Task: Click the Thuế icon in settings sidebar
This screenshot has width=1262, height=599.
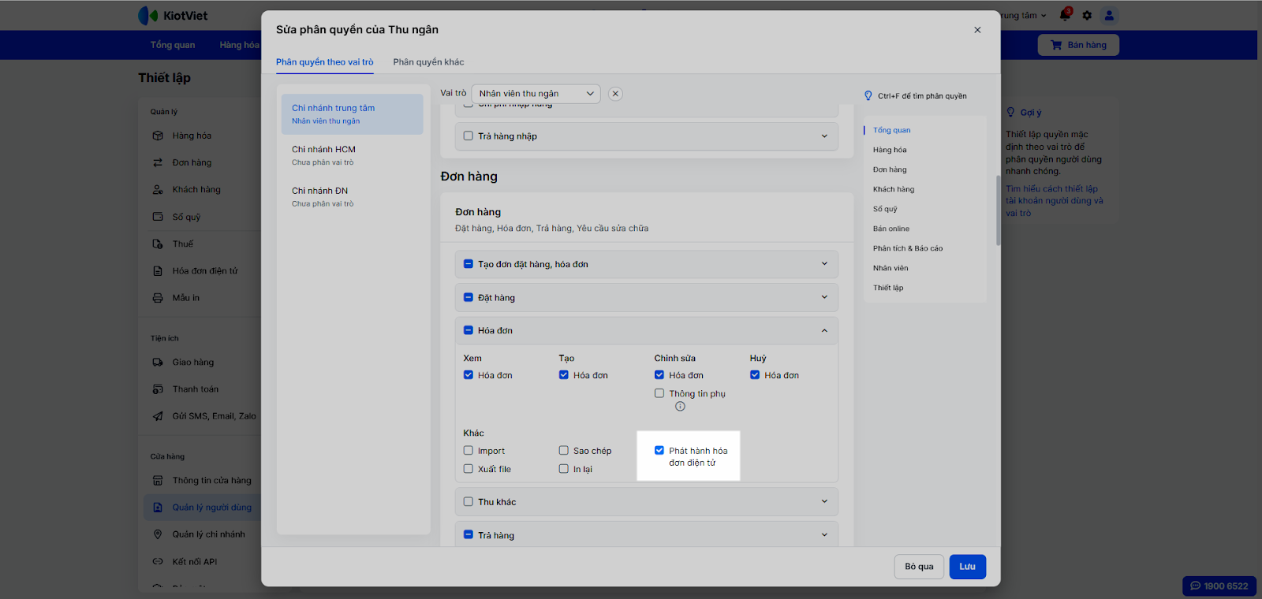Action: 158,244
